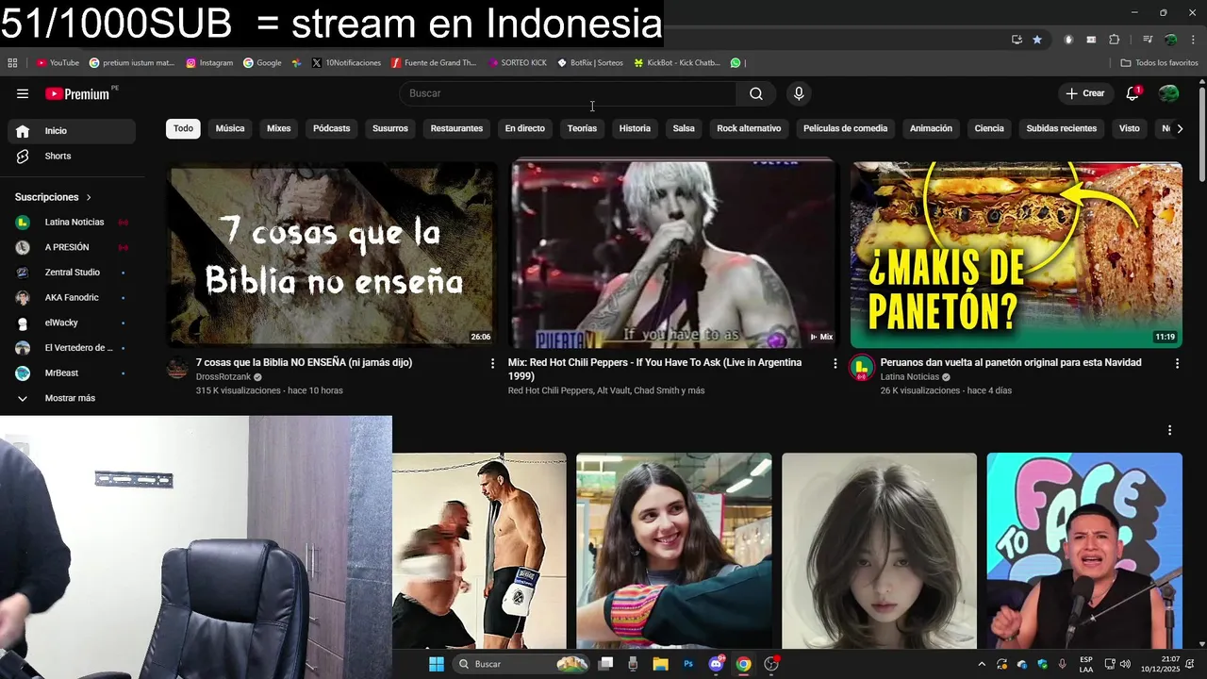Select the Pódcasts filter chip
This screenshot has width=1207, height=679.
(x=332, y=128)
